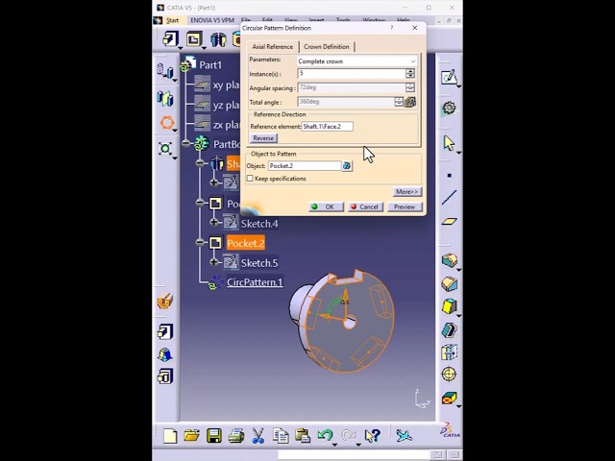Image resolution: width=615 pixels, height=461 pixels.
Task: Select the Line tool on right toolbar
Action: coord(449,198)
